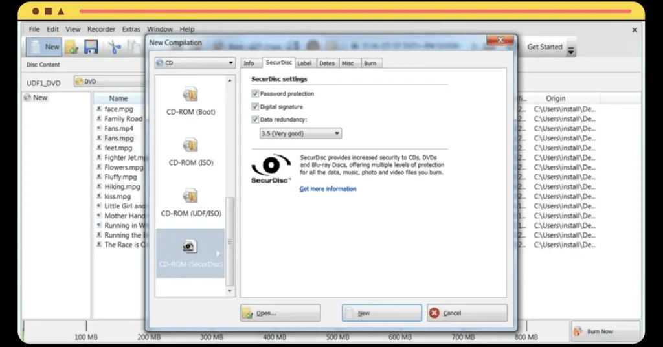Screen dimensions: 663x347
Task: Open the CD disc type dropdown
Action: [x=195, y=63]
